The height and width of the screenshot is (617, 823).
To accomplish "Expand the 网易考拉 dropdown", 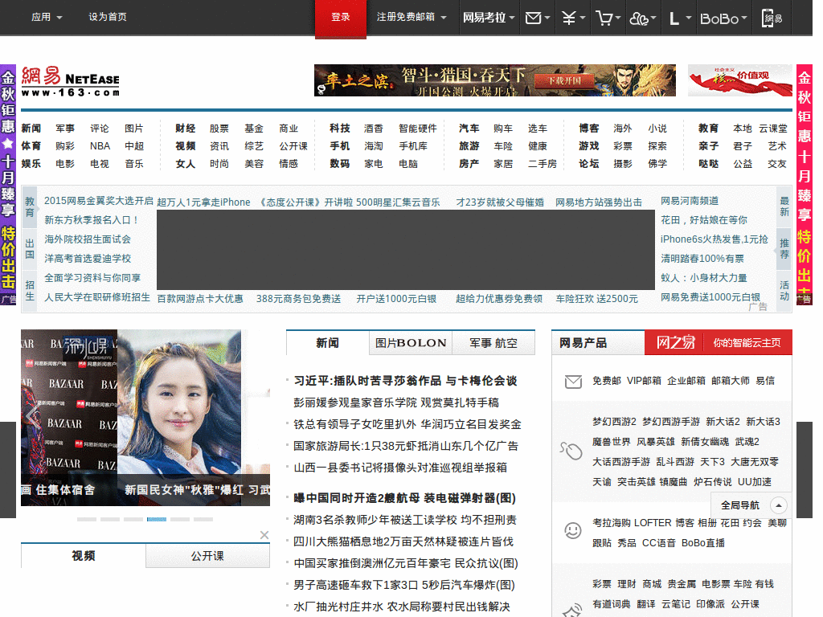I will [489, 18].
